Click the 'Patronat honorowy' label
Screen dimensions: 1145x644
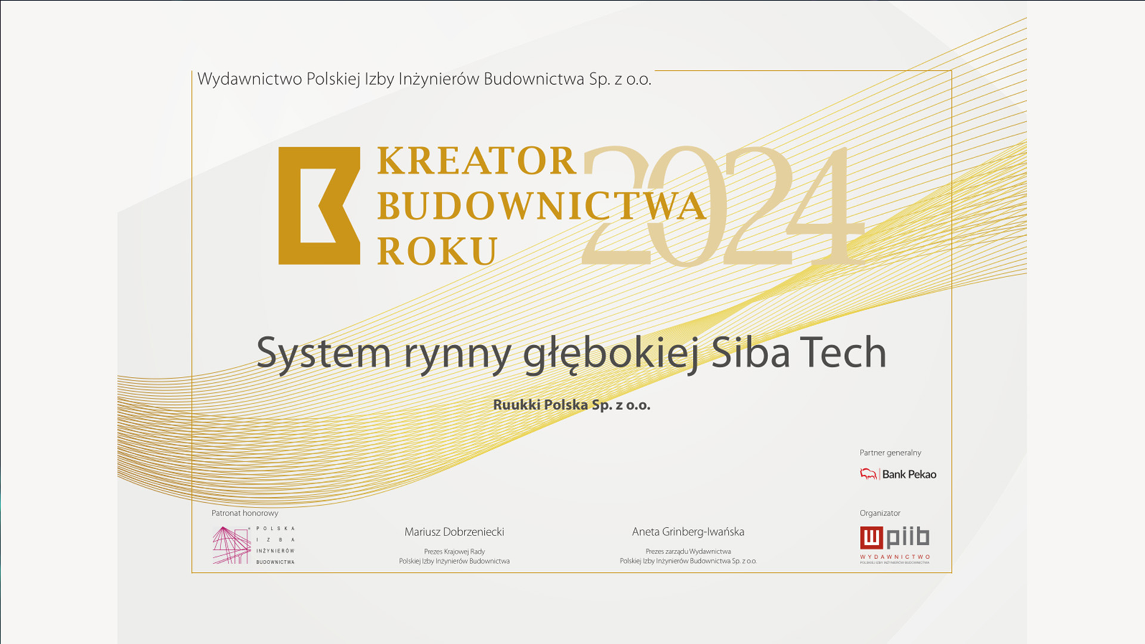click(245, 513)
